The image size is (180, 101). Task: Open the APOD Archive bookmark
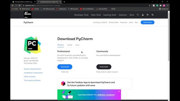[x=25, y=9]
